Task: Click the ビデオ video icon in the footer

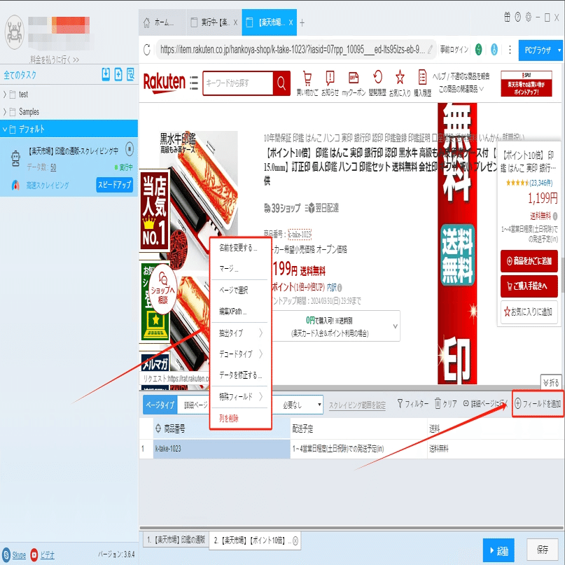Action: 34,554
